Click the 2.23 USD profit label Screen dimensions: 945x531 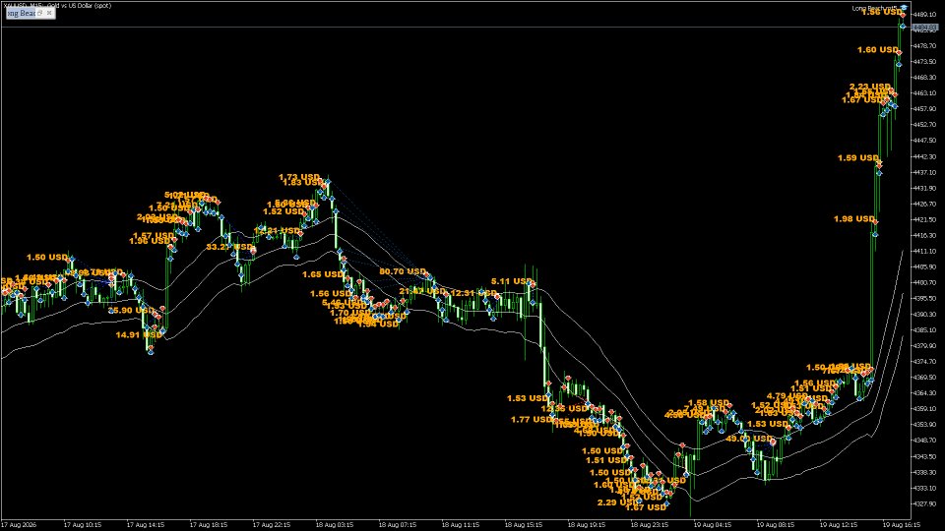coord(869,87)
